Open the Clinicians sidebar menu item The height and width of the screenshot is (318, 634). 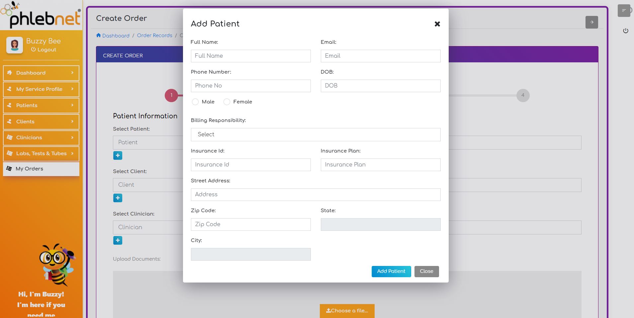(x=41, y=138)
